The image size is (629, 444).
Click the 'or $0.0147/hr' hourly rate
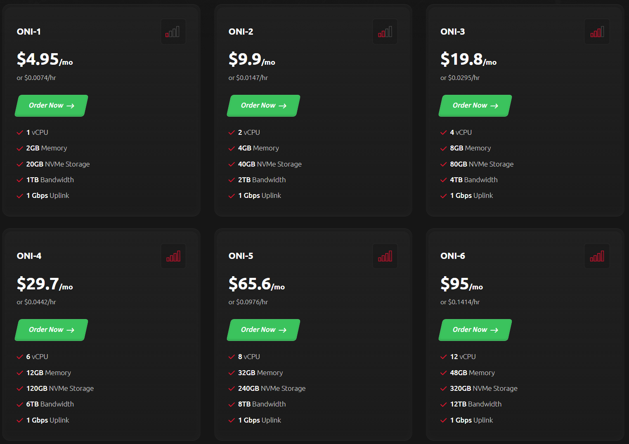(248, 78)
